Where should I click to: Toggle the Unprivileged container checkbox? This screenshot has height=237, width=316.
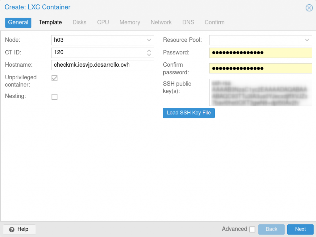click(55, 78)
